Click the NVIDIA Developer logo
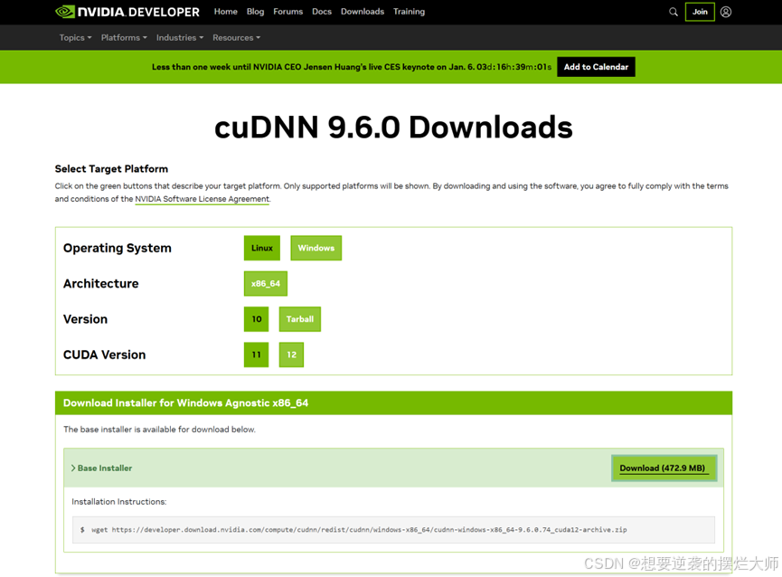This screenshot has width=782, height=577. (127, 12)
